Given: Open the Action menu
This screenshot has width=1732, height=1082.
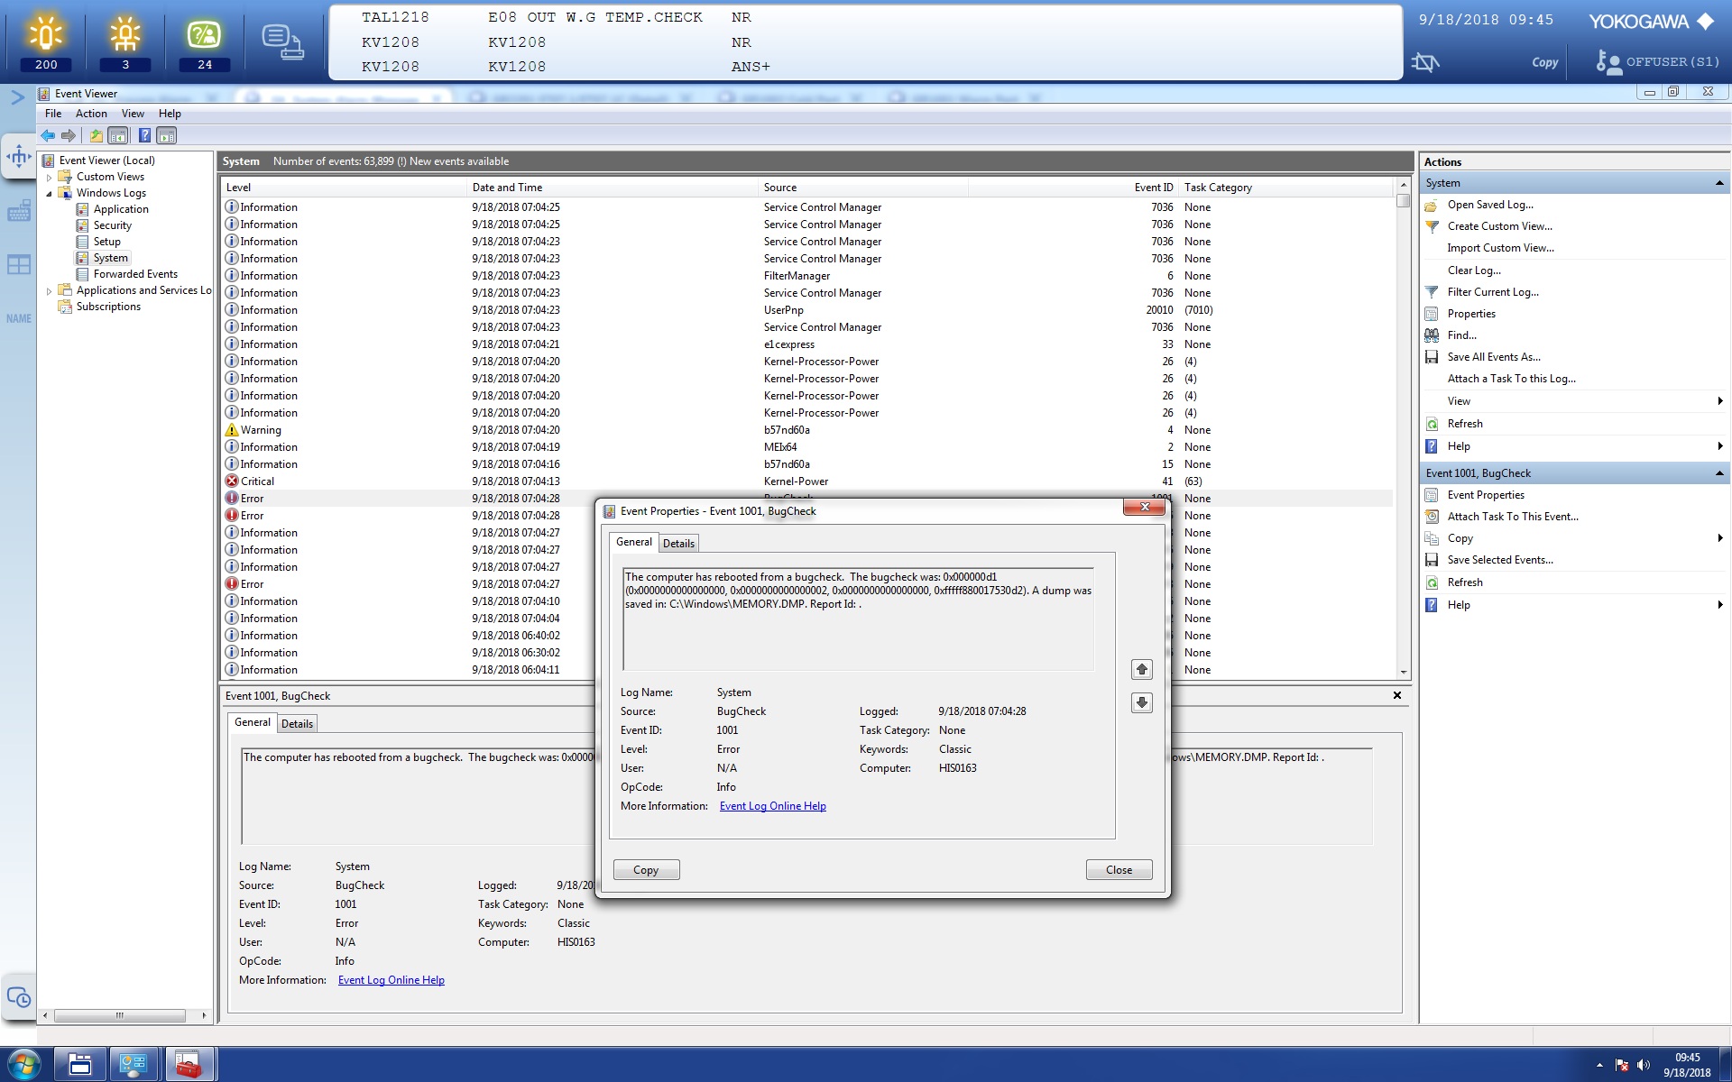Looking at the screenshot, I should 90,114.
